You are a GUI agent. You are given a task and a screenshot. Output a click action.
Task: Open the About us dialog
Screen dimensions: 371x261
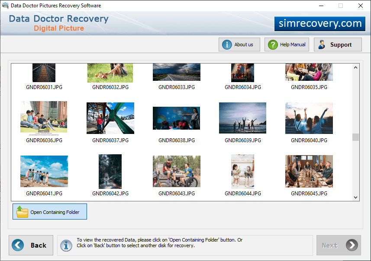tap(239, 45)
